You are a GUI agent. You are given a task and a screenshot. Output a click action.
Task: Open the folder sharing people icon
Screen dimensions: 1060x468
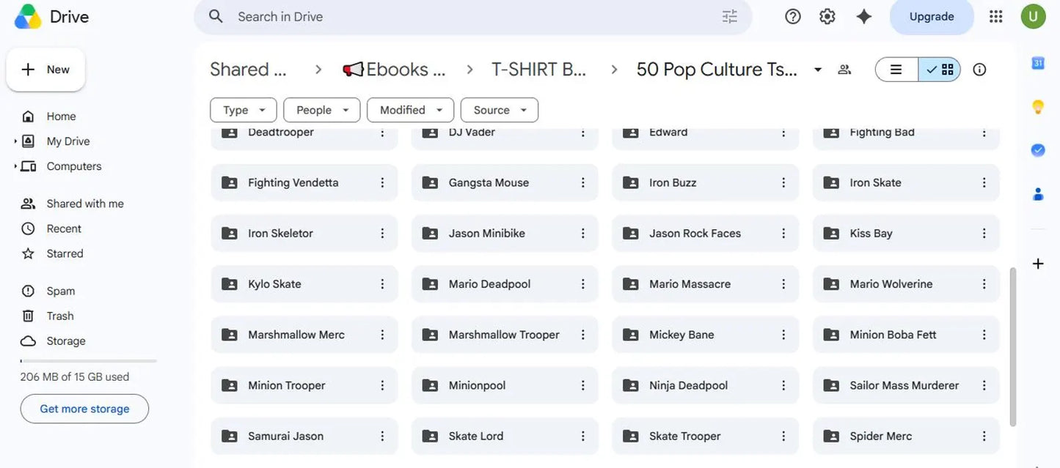coord(844,70)
